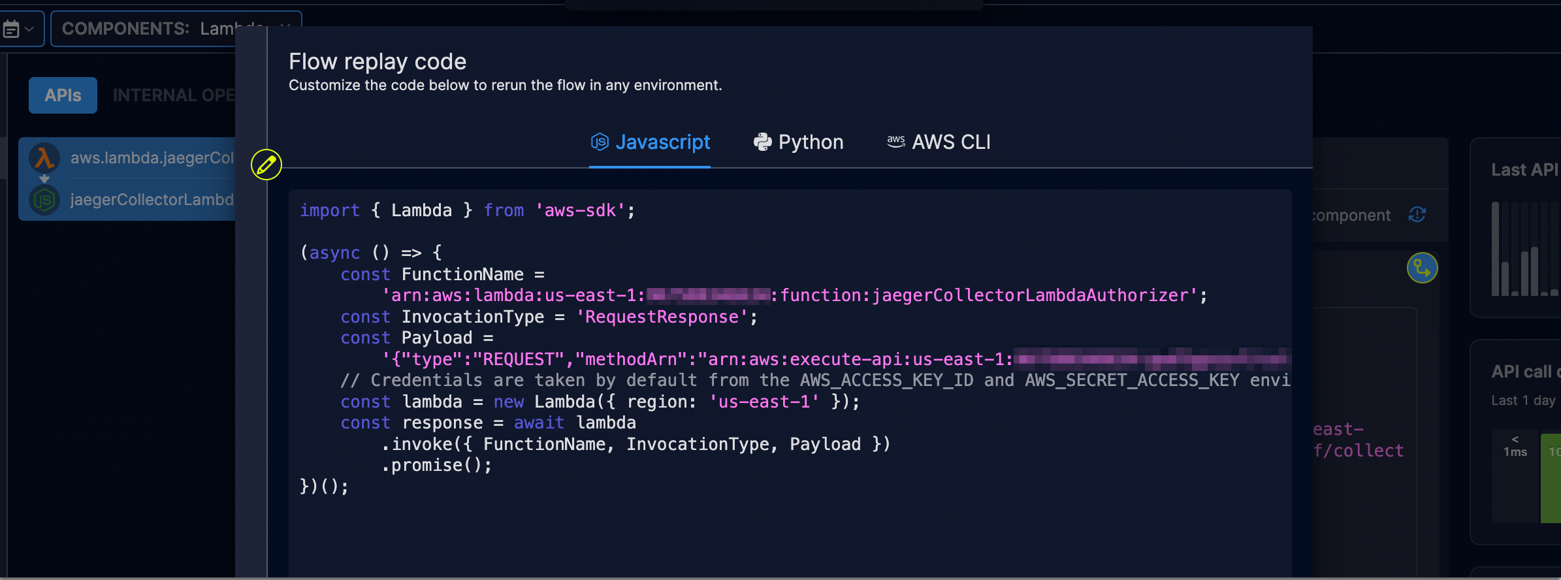The image size is (1561, 580).
Task: Click the Last API panel title
Action: [1526, 170]
